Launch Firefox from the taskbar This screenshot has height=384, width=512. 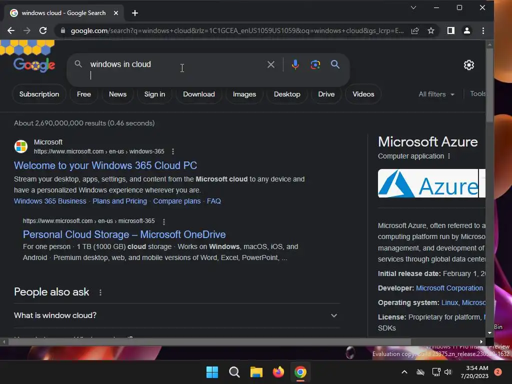coord(278,372)
